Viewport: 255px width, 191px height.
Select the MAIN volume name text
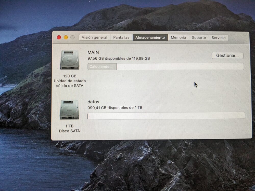click(x=93, y=52)
